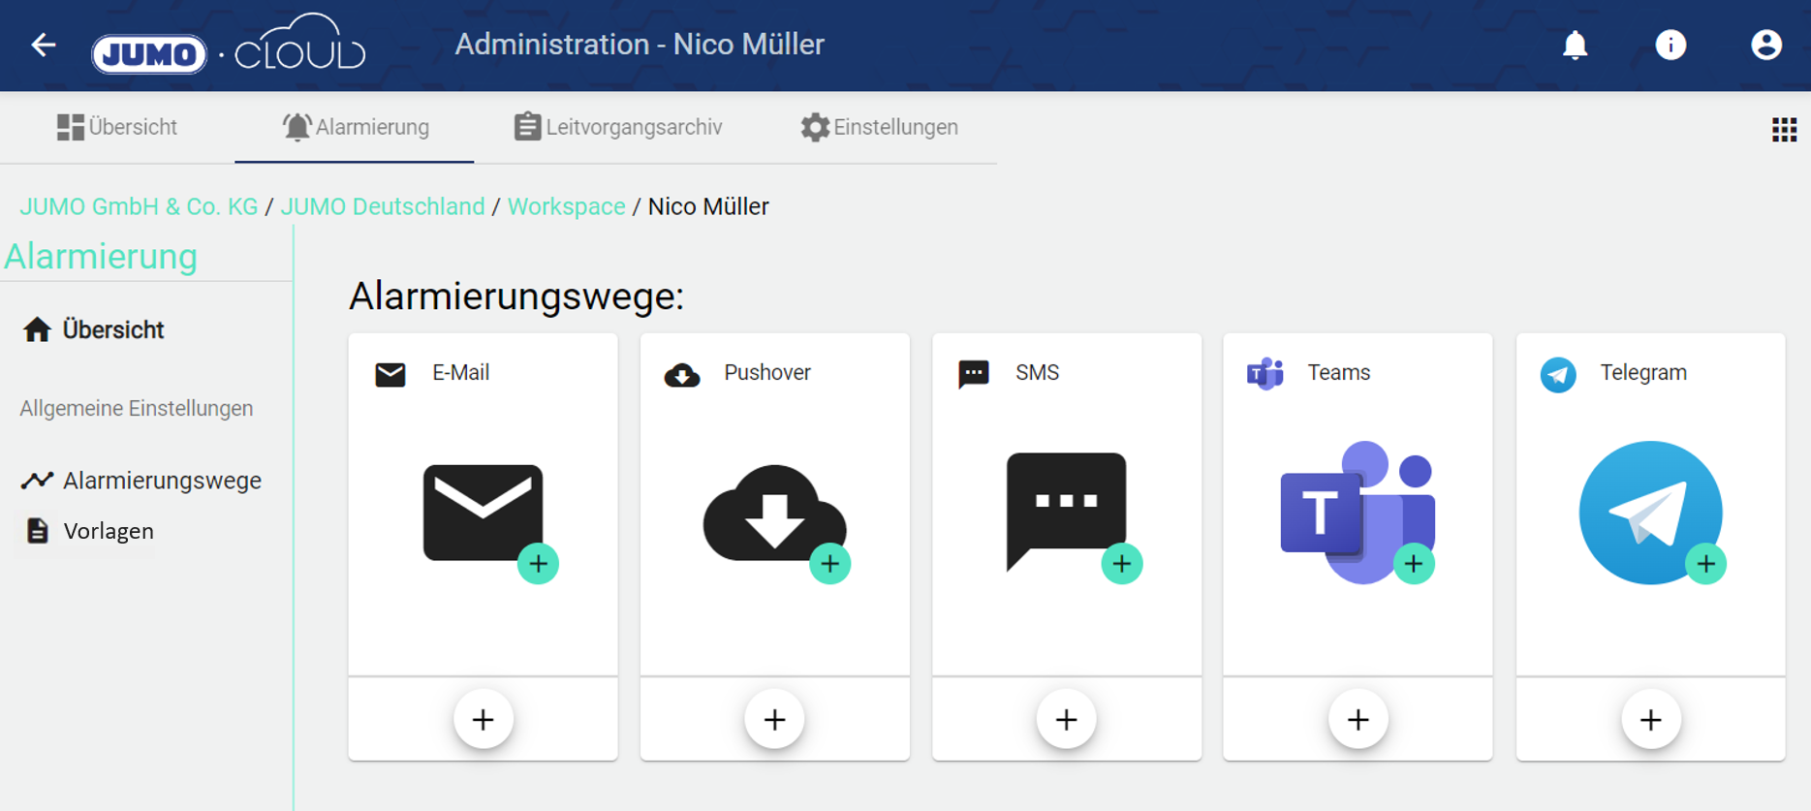Click the back arrow in header
This screenshot has height=811, width=1811.
[x=44, y=46]
